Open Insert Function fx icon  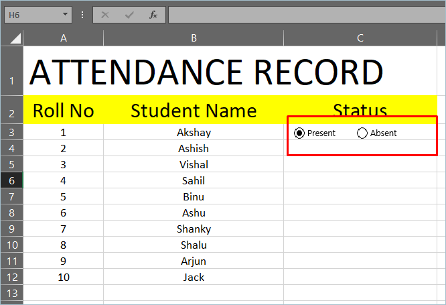click(x=153, y=15)
